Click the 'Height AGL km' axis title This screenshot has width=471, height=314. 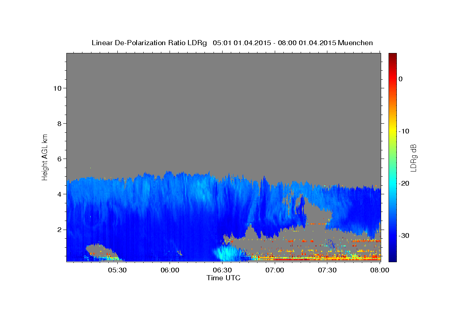pos(45,157)
